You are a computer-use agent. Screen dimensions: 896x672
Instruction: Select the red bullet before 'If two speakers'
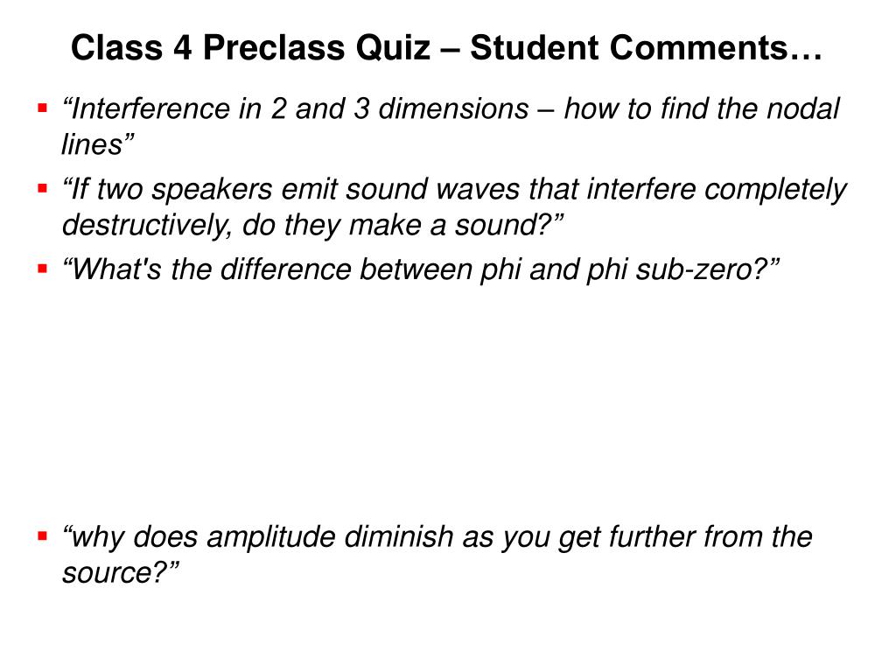click(42, 187)
